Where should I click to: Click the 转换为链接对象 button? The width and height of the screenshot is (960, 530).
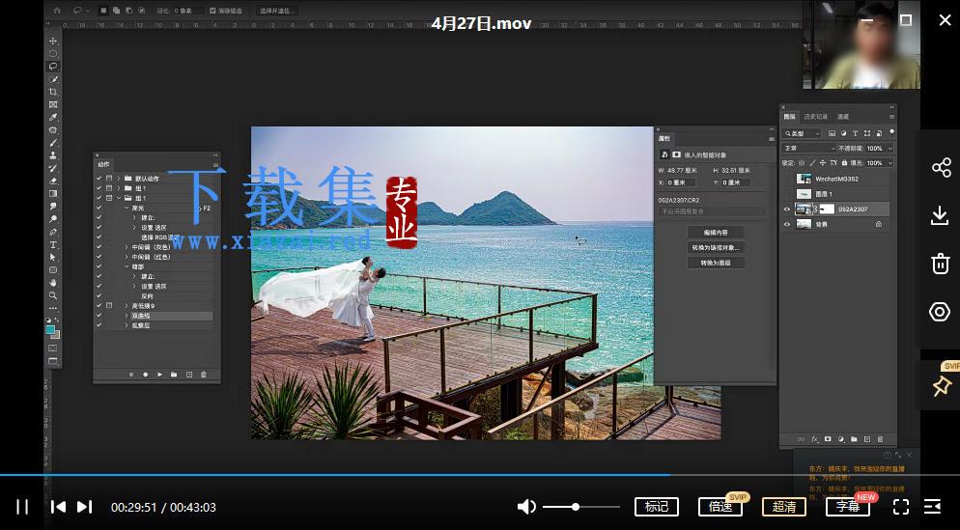tap(715, 247)
